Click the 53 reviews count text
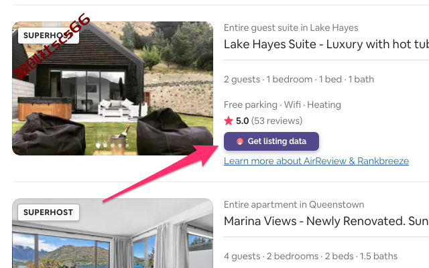Viewport: 429px width, 268px height. [277, 121]
